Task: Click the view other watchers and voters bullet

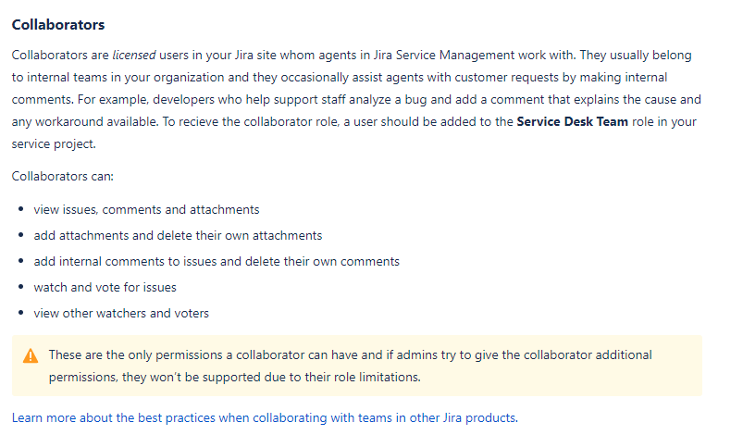Action: coord(121,313)
